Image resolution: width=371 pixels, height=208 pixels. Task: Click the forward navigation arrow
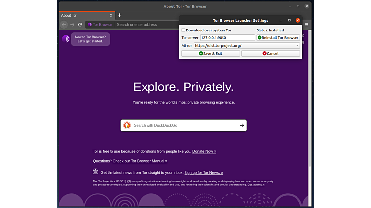pyautogui.click(x=72, y=24)
